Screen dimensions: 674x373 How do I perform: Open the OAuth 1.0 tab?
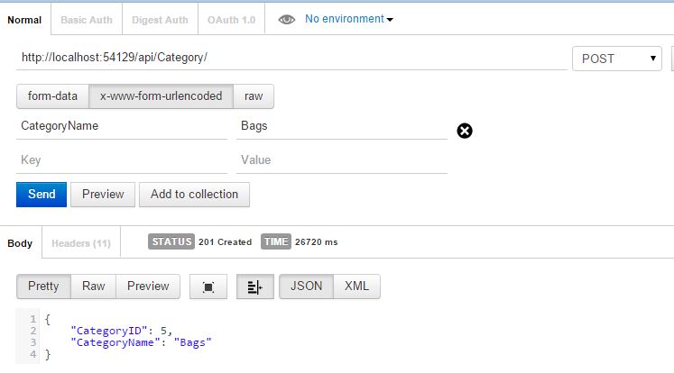point(231,19)
